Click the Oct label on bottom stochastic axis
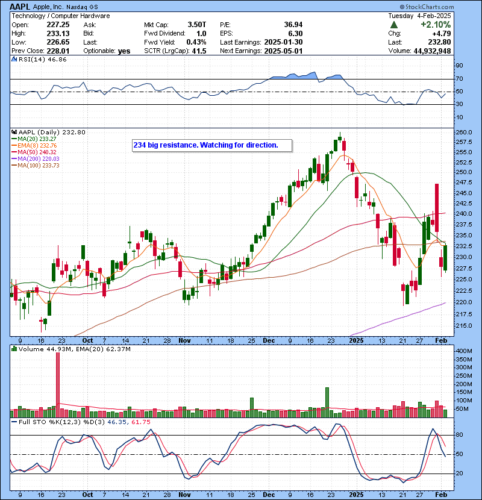Image resolution: width=482 pixels, height=500 pixels. tap(87, 495)
